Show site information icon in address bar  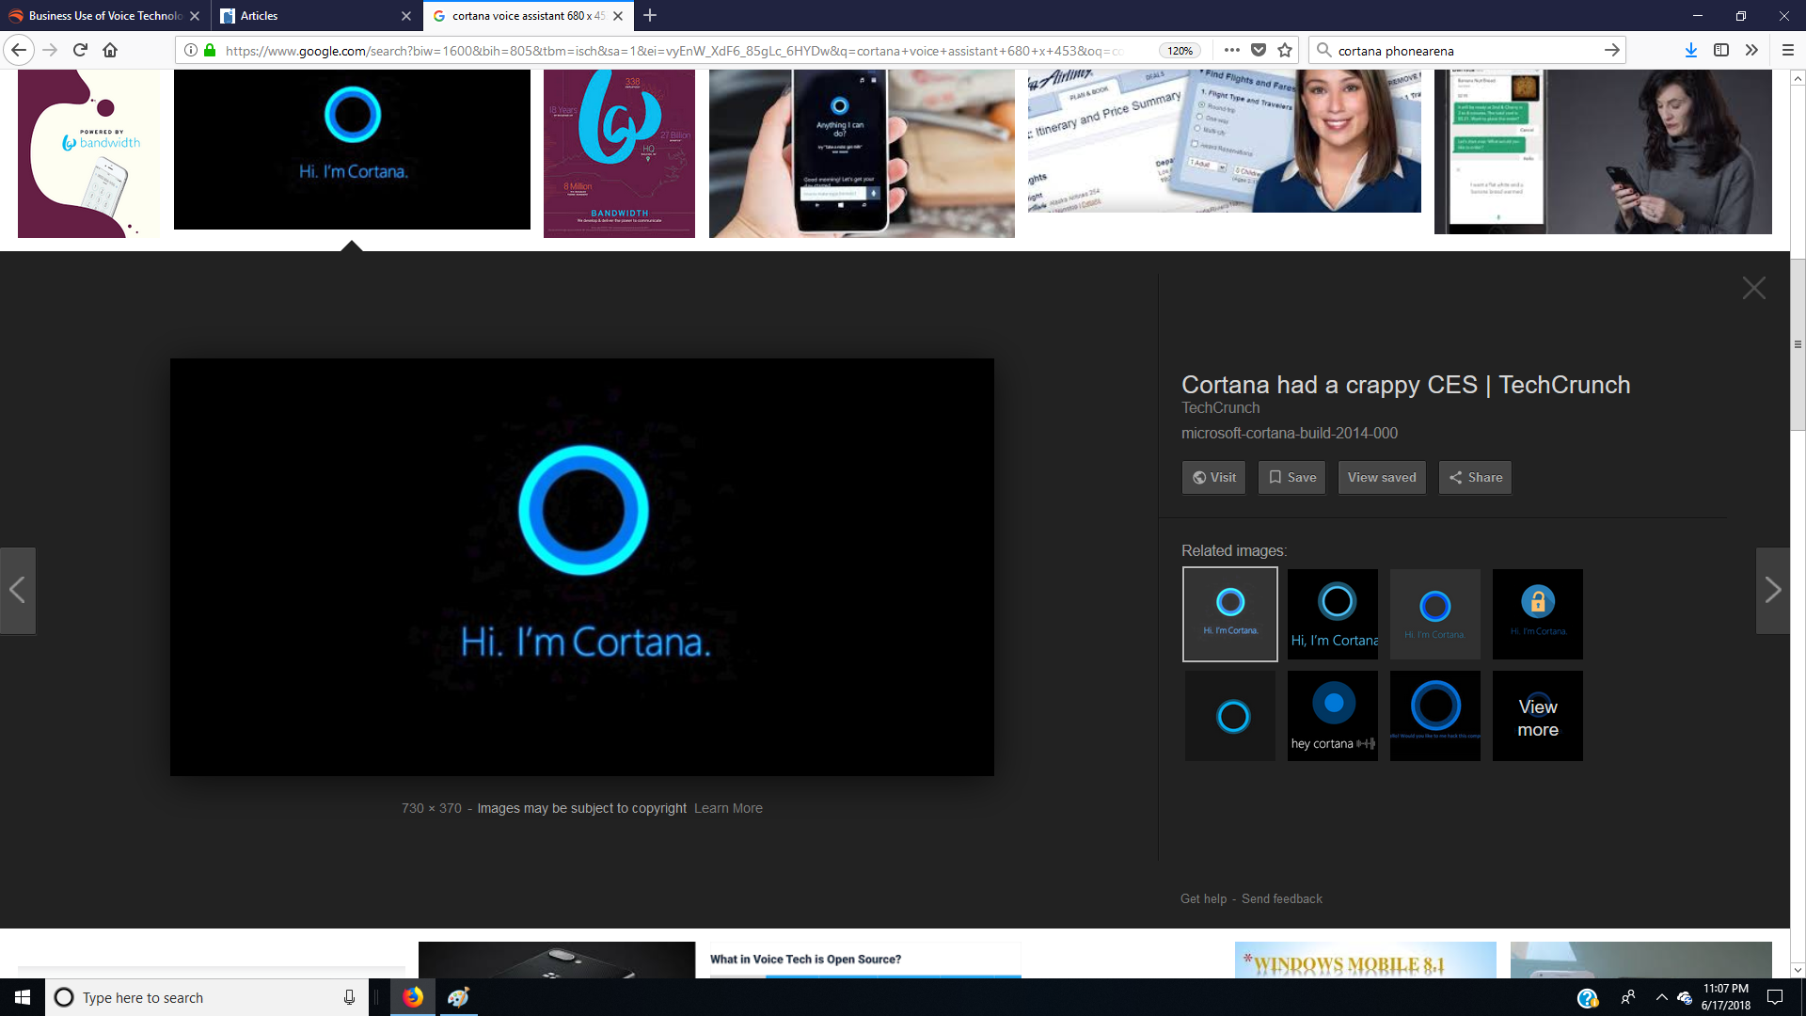(x=191, y=50)
